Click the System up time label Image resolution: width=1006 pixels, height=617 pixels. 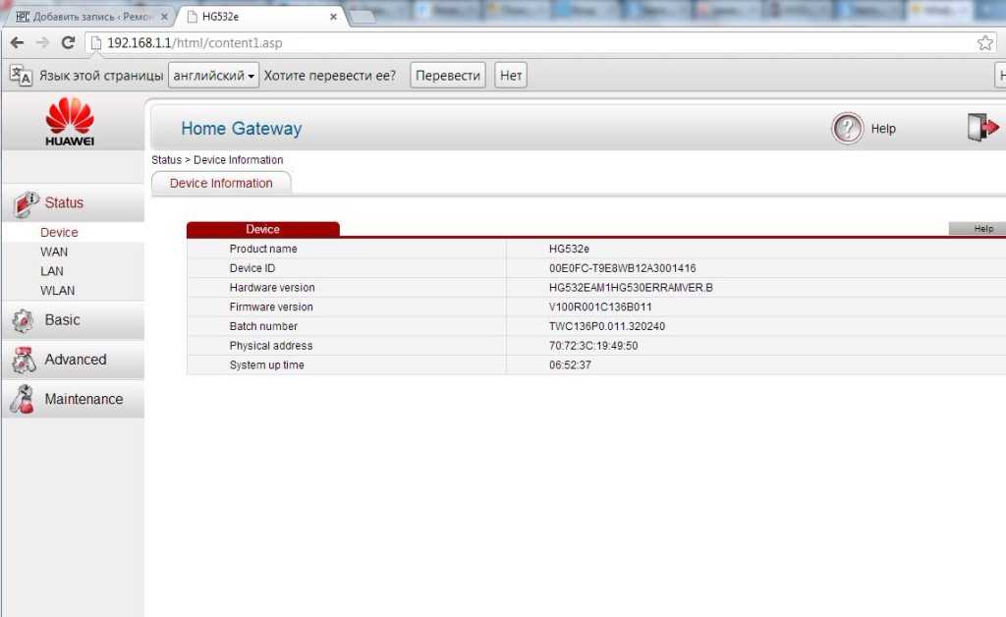pos(267,365)
